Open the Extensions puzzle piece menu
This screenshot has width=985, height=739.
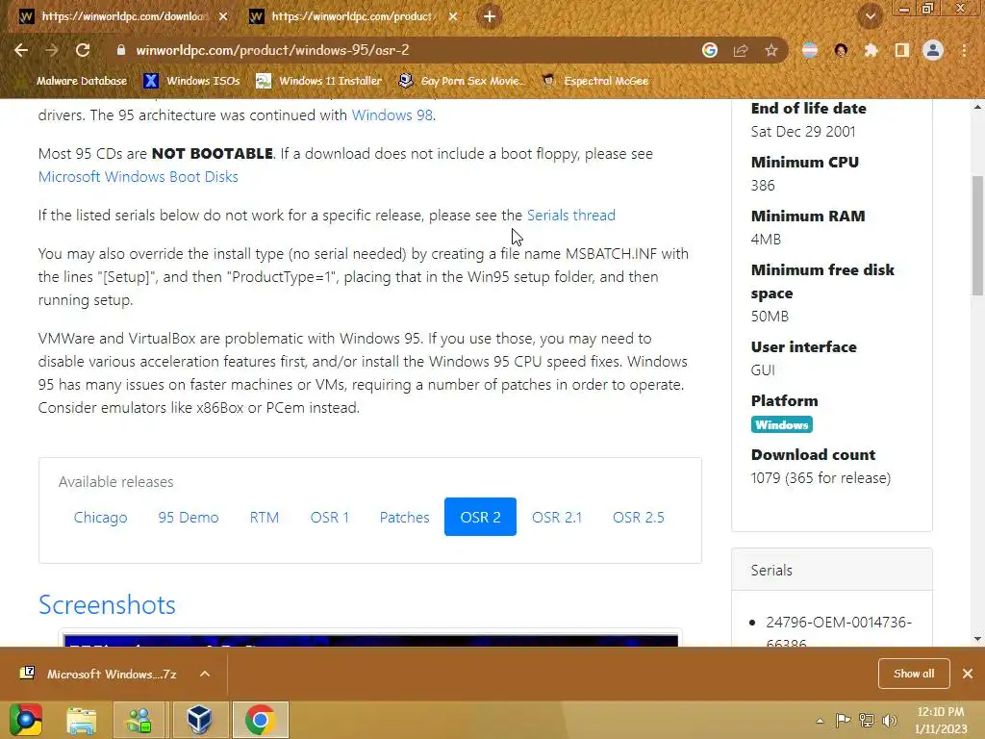point(871,50)
